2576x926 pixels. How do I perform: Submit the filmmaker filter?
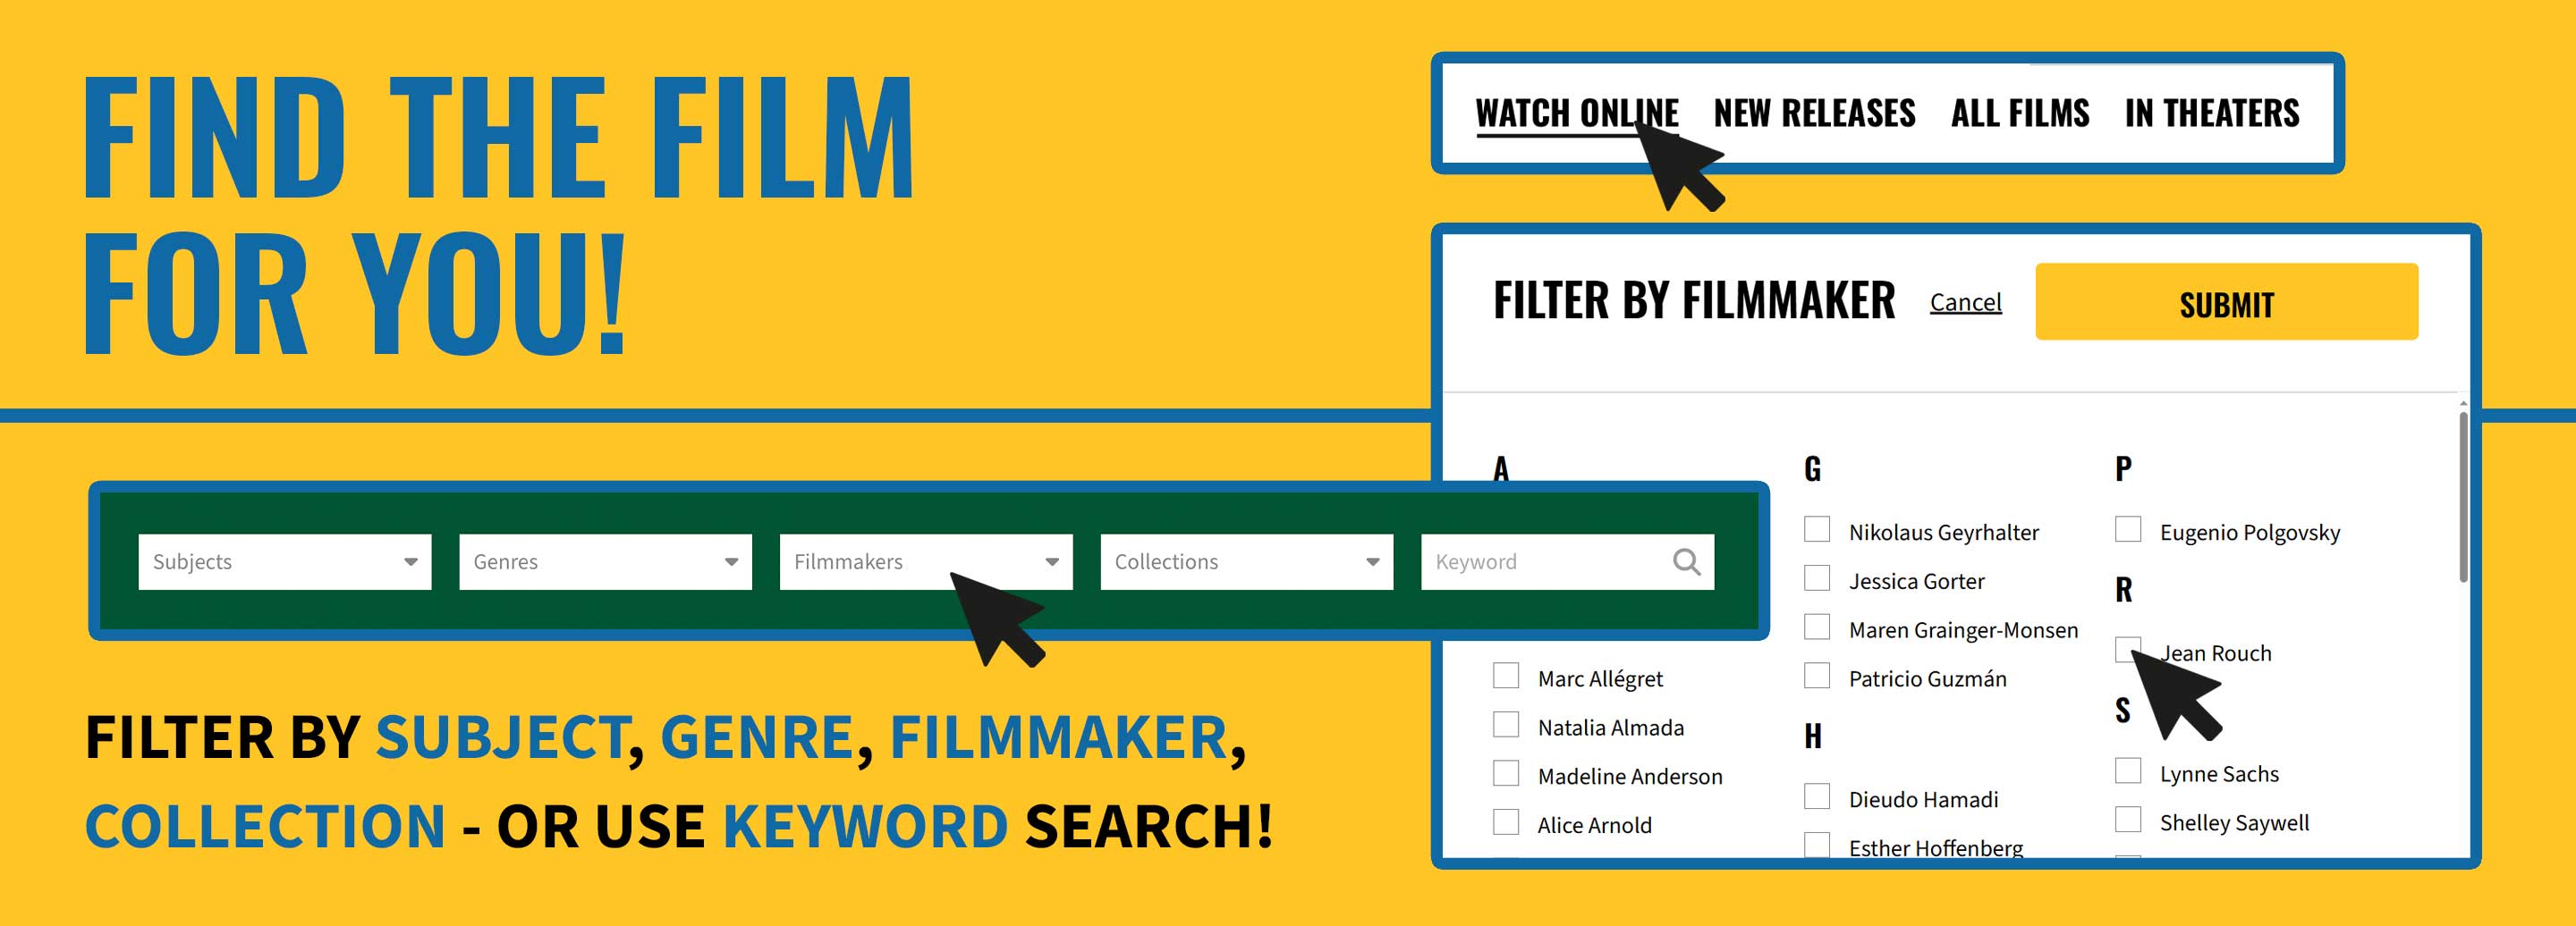2226,302
